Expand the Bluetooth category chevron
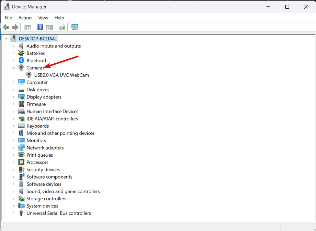 point(14,60)
